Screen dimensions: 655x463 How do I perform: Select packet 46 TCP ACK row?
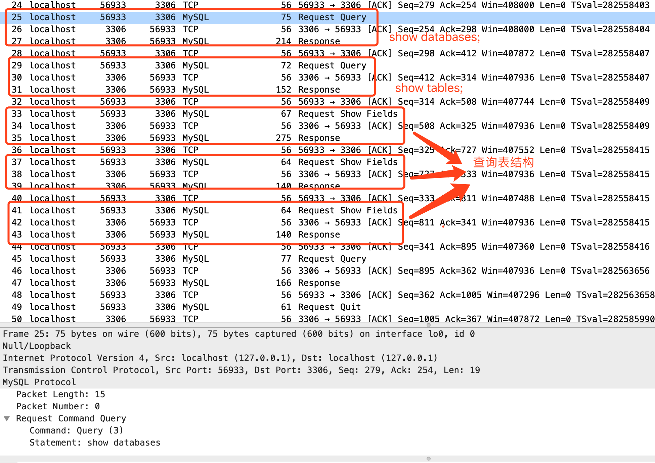327,271
